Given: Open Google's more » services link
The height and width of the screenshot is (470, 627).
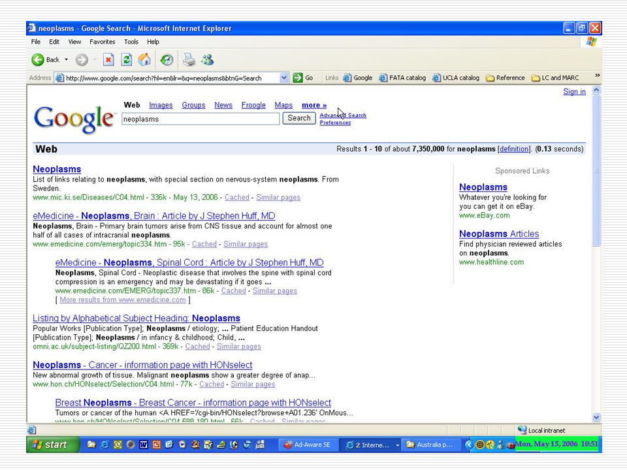Looking at the screenshot, I should [x=314, y=105].
